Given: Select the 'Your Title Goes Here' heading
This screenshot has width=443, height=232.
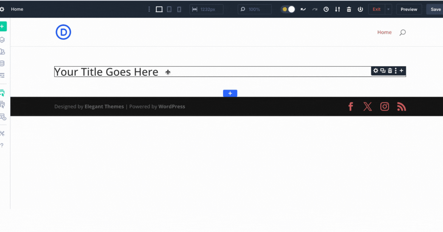Looking at the screenshot, I should point(106,72).
